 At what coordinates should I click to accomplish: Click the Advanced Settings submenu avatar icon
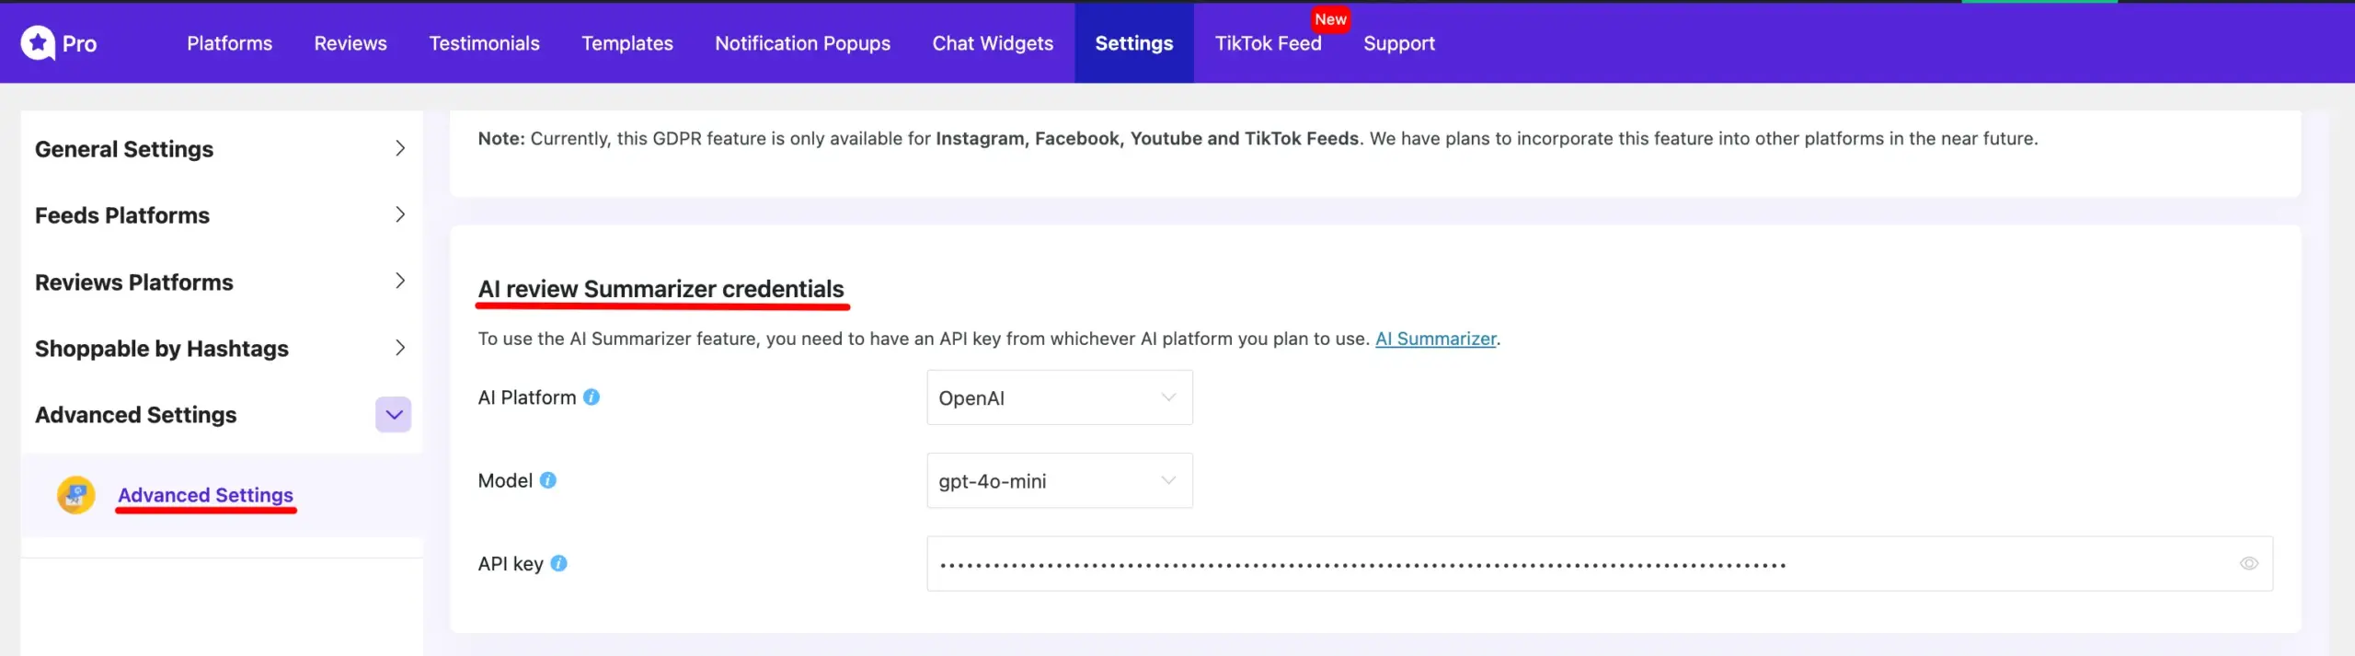pyautogui.click(x=75, y=495)
